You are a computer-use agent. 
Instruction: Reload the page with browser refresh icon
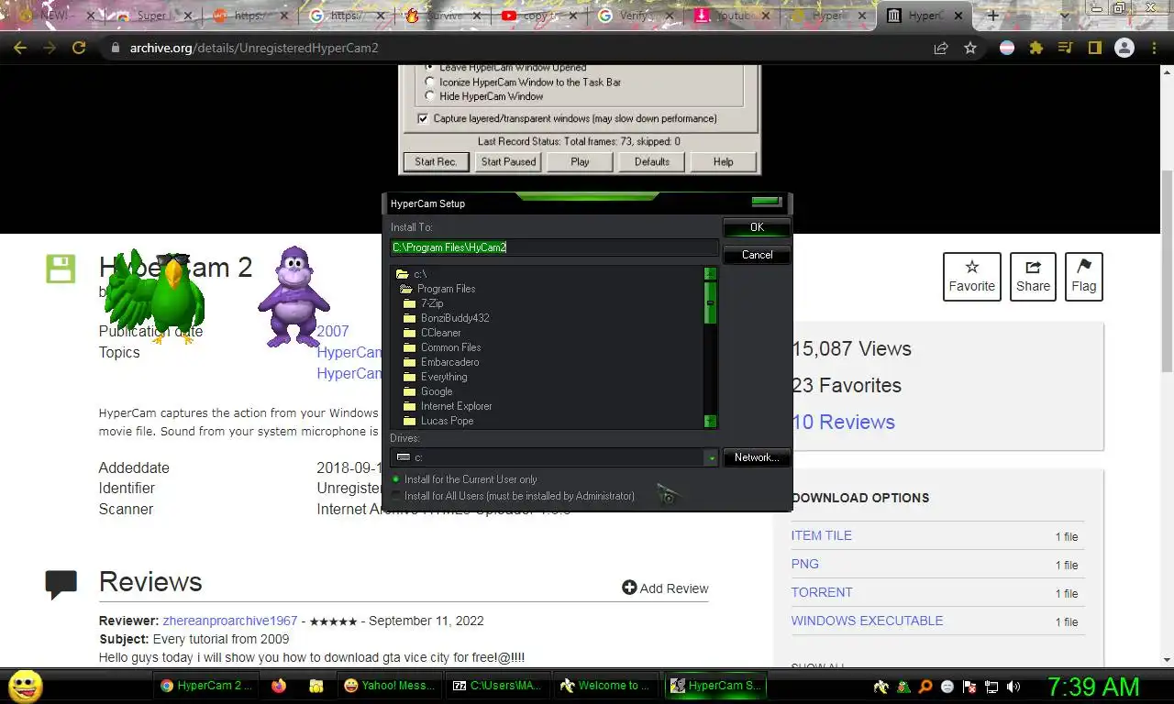(79, 48)
